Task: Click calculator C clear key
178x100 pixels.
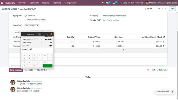Action: (x=50, y=55)
